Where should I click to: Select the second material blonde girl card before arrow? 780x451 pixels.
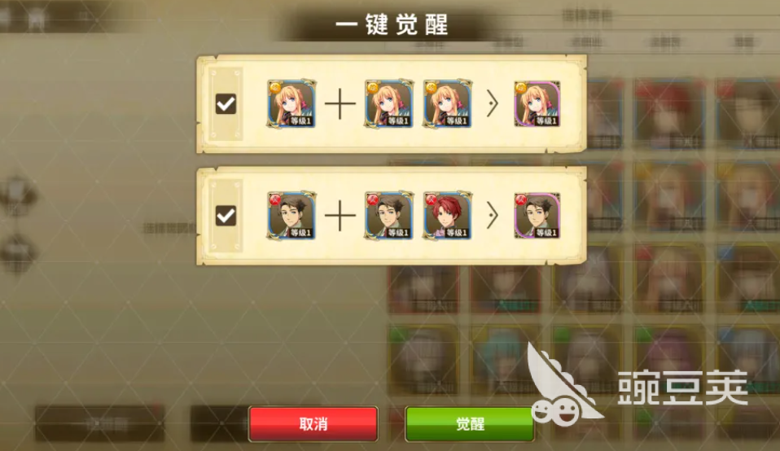(447, 103)
